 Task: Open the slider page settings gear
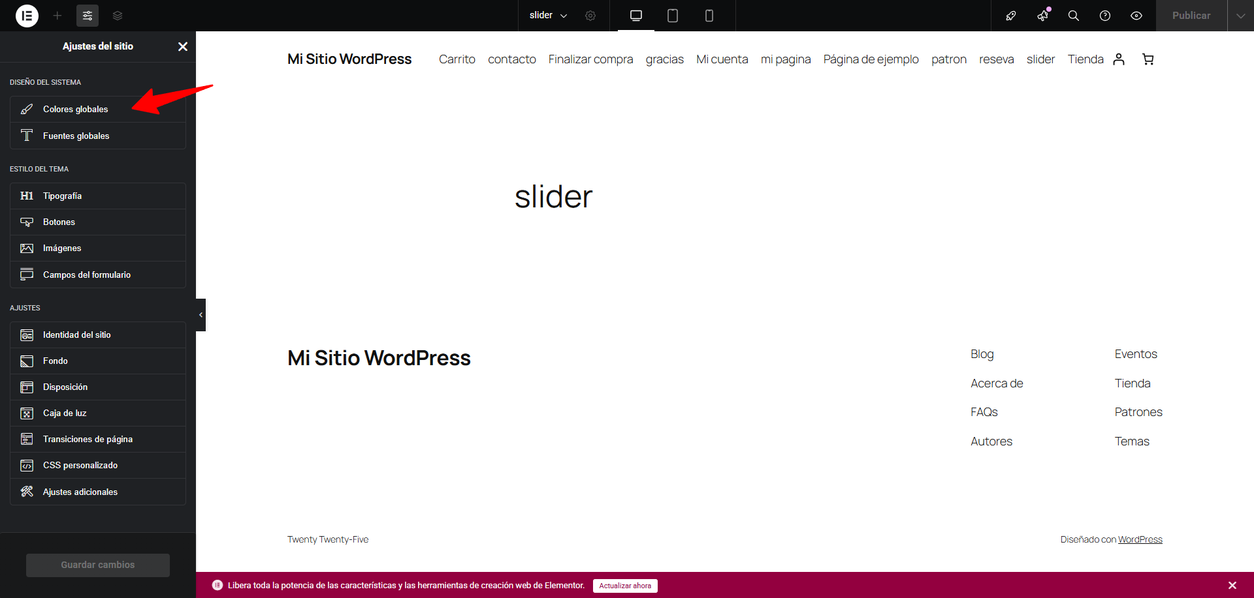(x=590, y=16)
